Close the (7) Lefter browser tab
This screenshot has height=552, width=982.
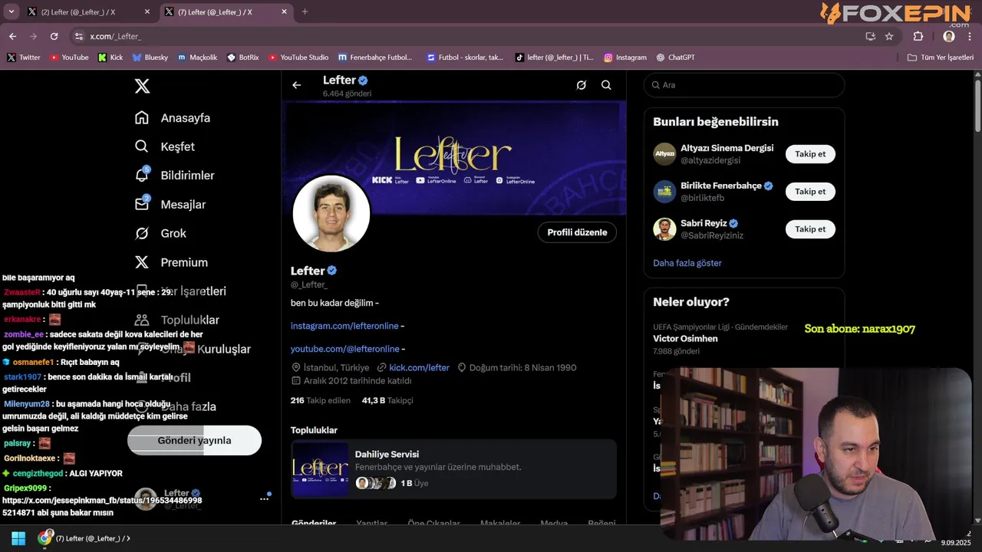285,11
